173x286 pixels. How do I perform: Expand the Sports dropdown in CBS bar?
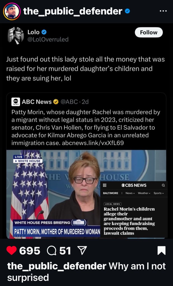click(x=159, y=193)
